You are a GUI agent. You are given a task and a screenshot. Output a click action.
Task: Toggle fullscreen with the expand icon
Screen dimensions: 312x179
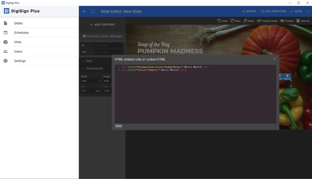93,12
